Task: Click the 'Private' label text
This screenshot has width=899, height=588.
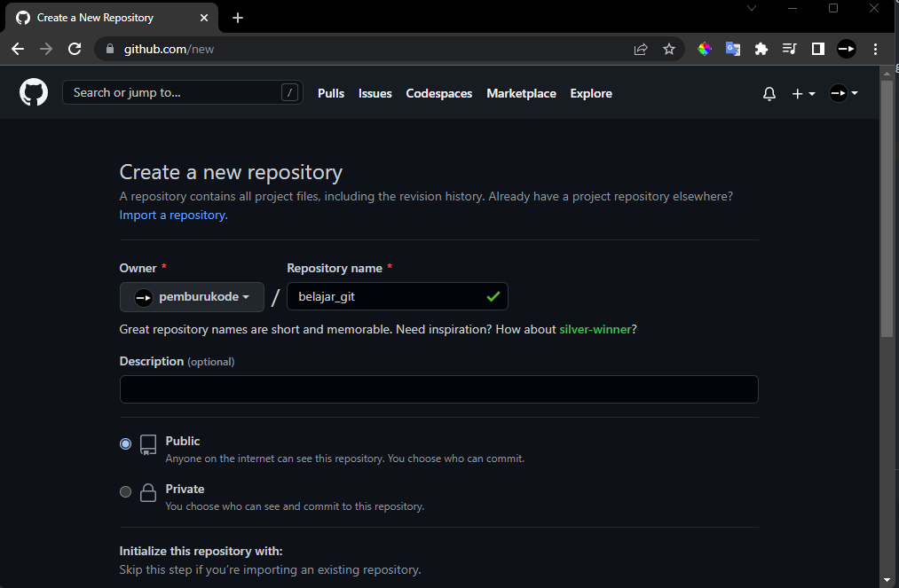Action: [x=185, y=489]
